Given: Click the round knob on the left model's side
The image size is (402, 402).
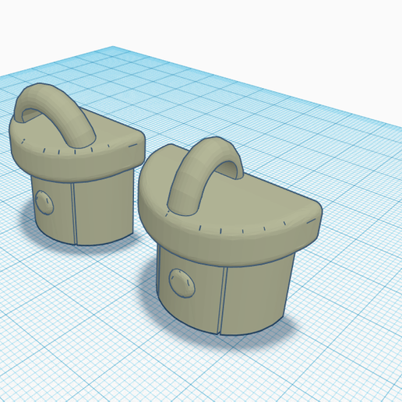Looking at the screenshot, I should [44, 203].
